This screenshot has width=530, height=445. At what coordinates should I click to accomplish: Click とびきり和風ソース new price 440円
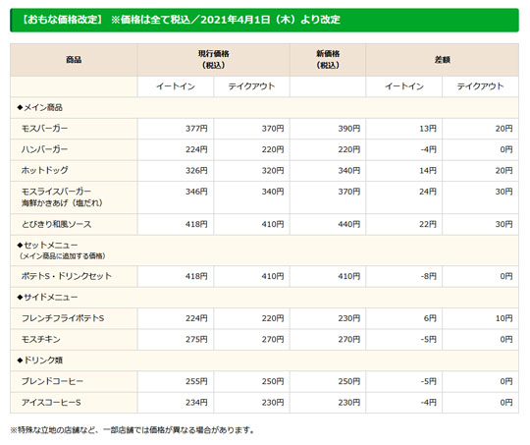tap(349, 224)
